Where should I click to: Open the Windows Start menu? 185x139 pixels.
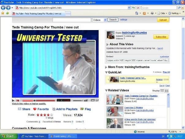tap(9, 136)
